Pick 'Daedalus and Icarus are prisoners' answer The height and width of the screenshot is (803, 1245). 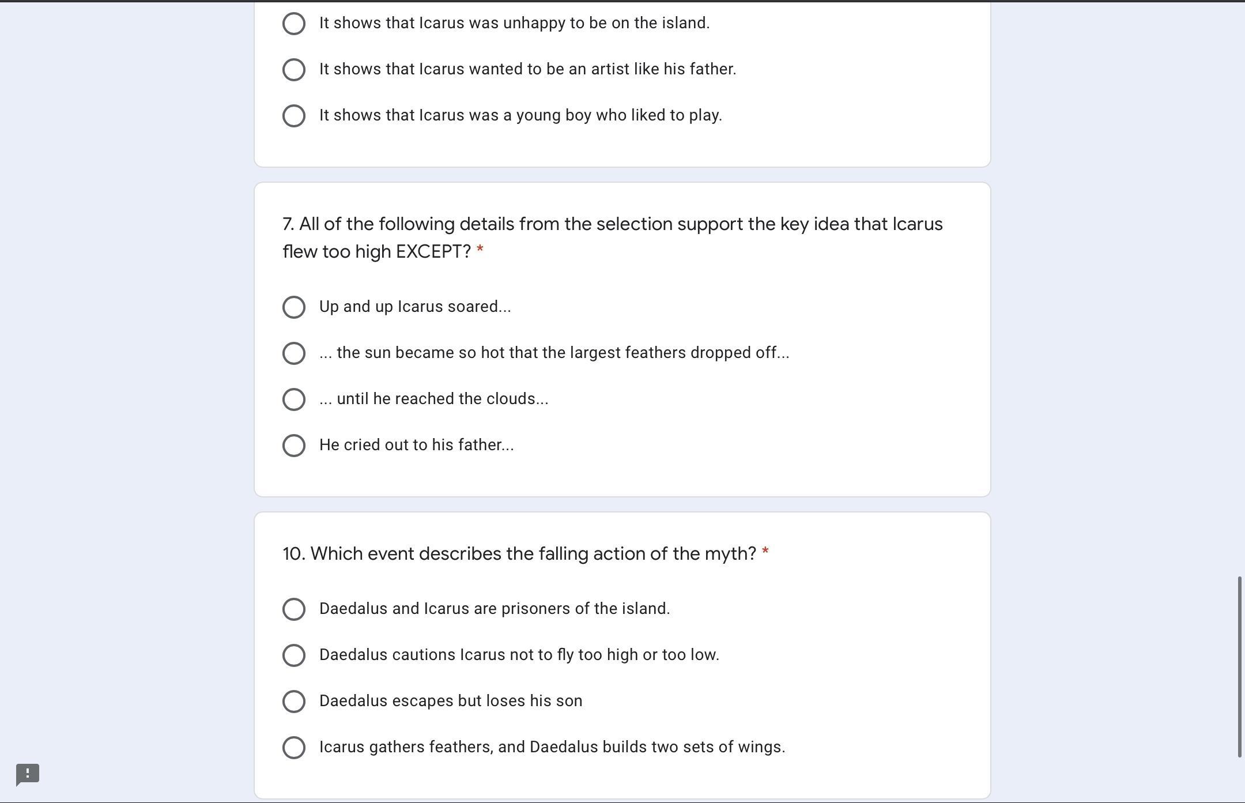point(294,609)
